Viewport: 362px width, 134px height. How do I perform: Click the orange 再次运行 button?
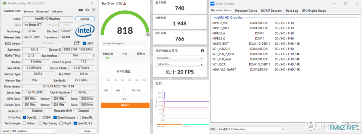125,105
